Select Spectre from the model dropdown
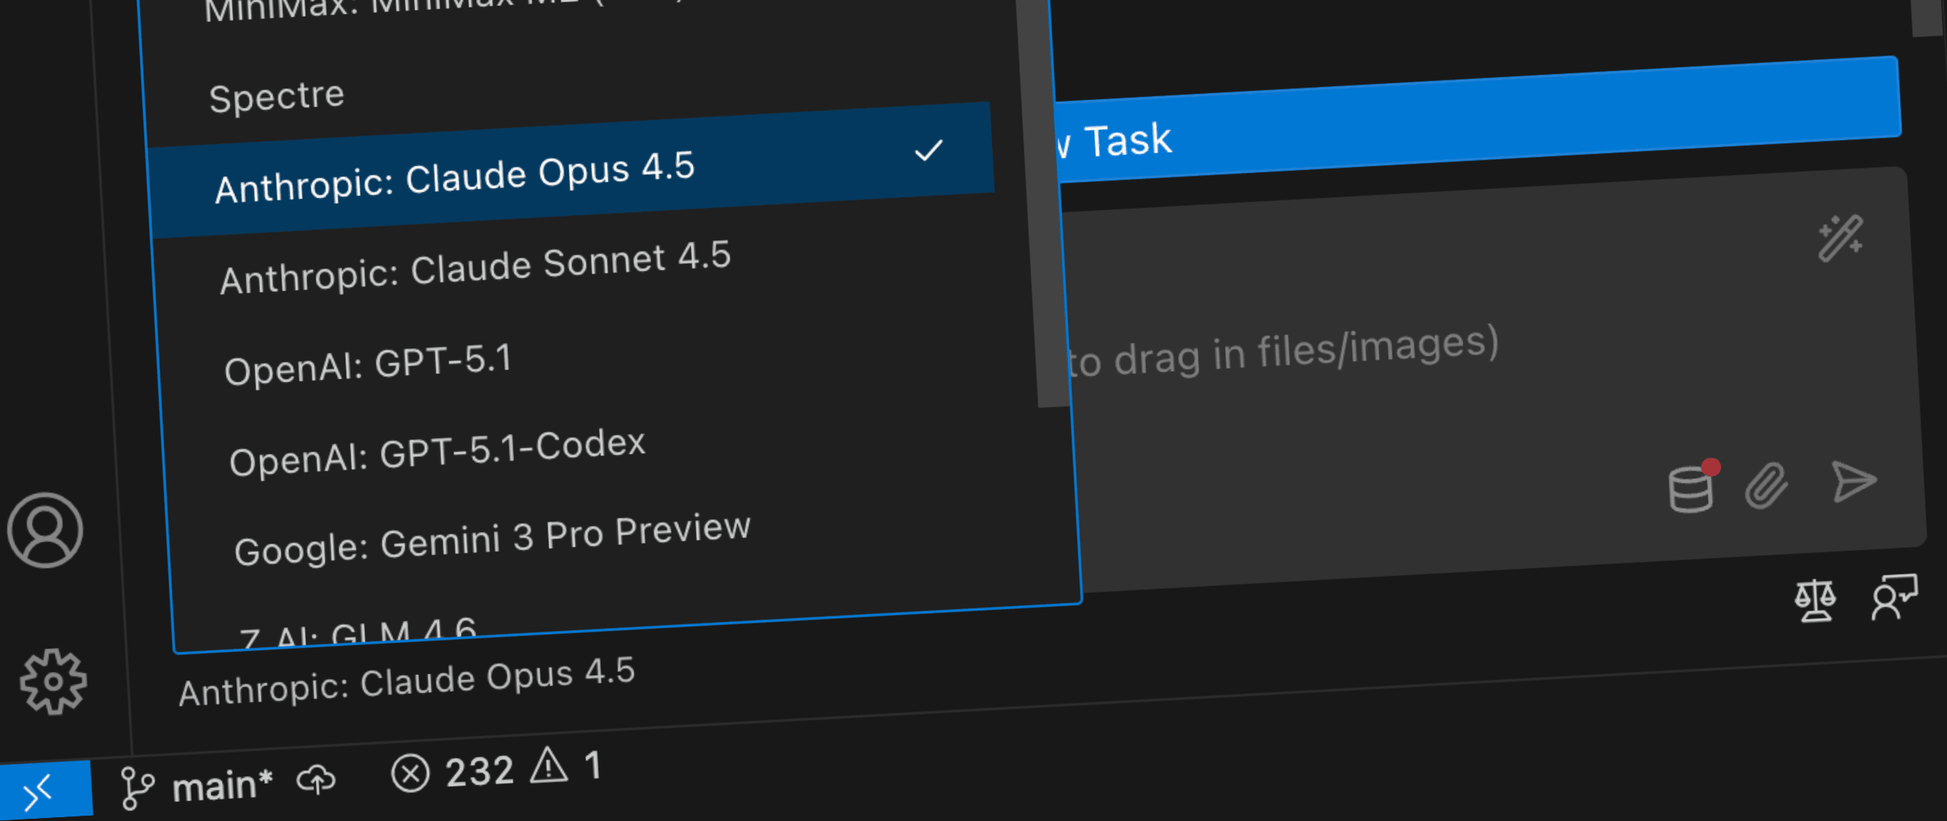Screen dimensions: 1947x821 tap(276, 94)
